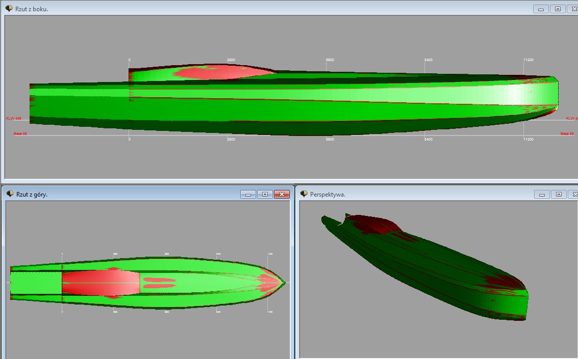
Task: Click the left 'Baza 56' baseline label
Action: (x=20, y=133)
